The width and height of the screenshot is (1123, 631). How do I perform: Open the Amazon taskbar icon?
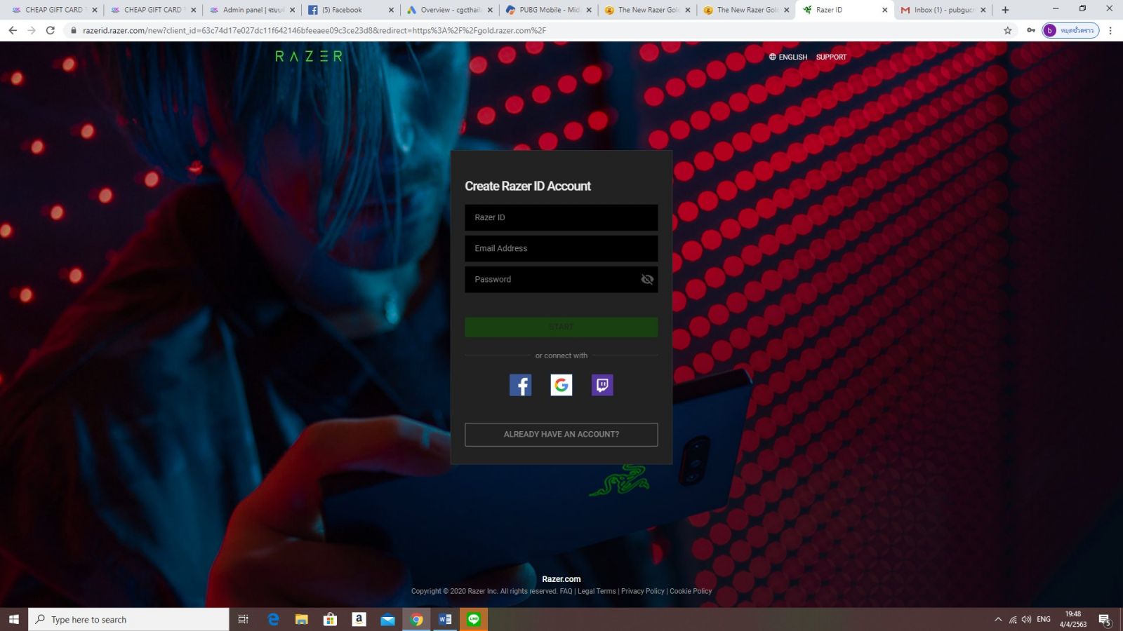pyautogui.click(x=359, y=619)
